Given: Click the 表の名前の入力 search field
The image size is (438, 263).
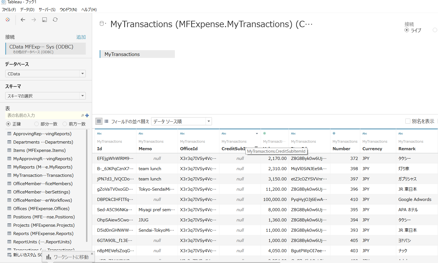Looking at the screenshot, I should pyautogui.click(x=43, y=115).
